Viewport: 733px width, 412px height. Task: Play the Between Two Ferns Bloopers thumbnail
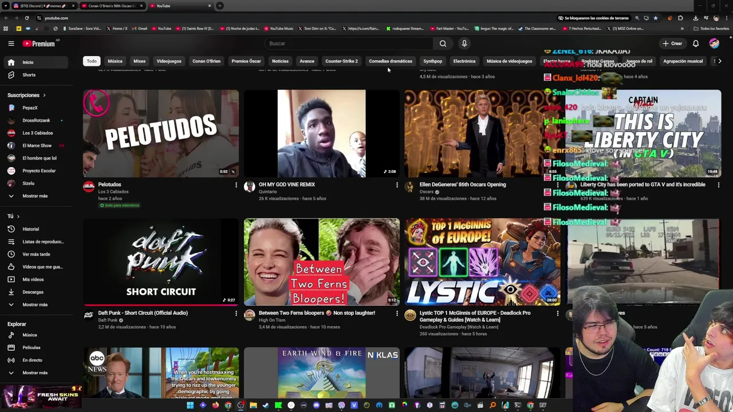click(322, 262)
